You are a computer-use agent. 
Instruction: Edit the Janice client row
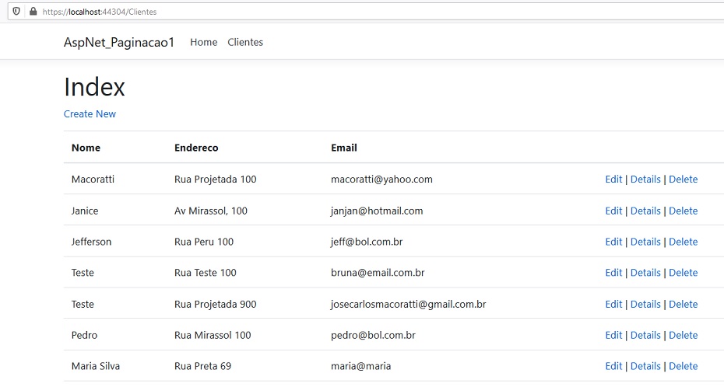(x=613, y=211)
